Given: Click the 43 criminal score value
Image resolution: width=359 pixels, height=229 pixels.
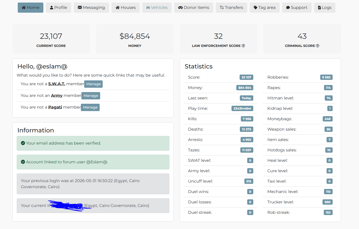Looking at the screenshot, I should 302,36.
